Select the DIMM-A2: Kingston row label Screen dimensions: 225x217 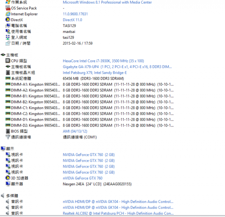tap(36, 90)
